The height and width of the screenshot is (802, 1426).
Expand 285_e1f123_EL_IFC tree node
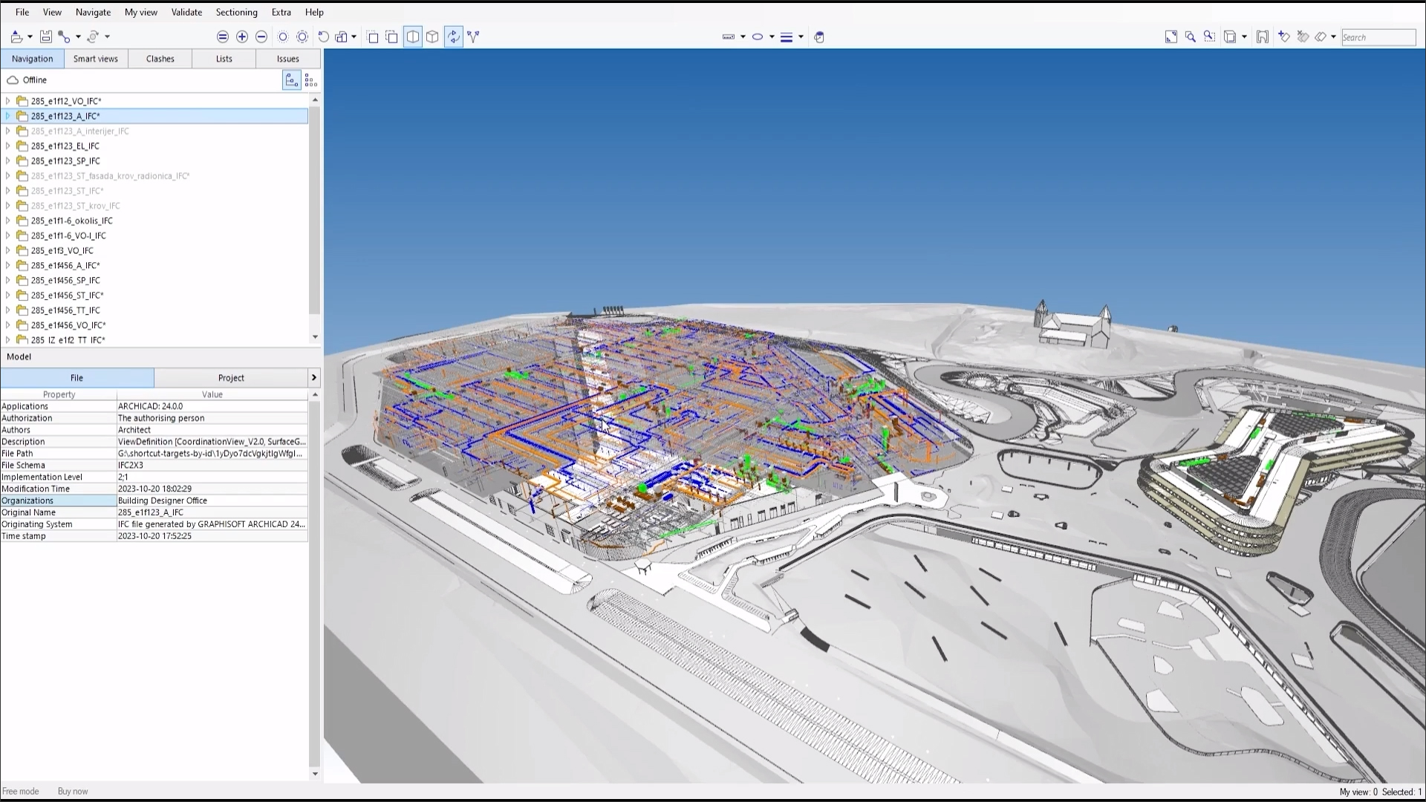point(8,146)
